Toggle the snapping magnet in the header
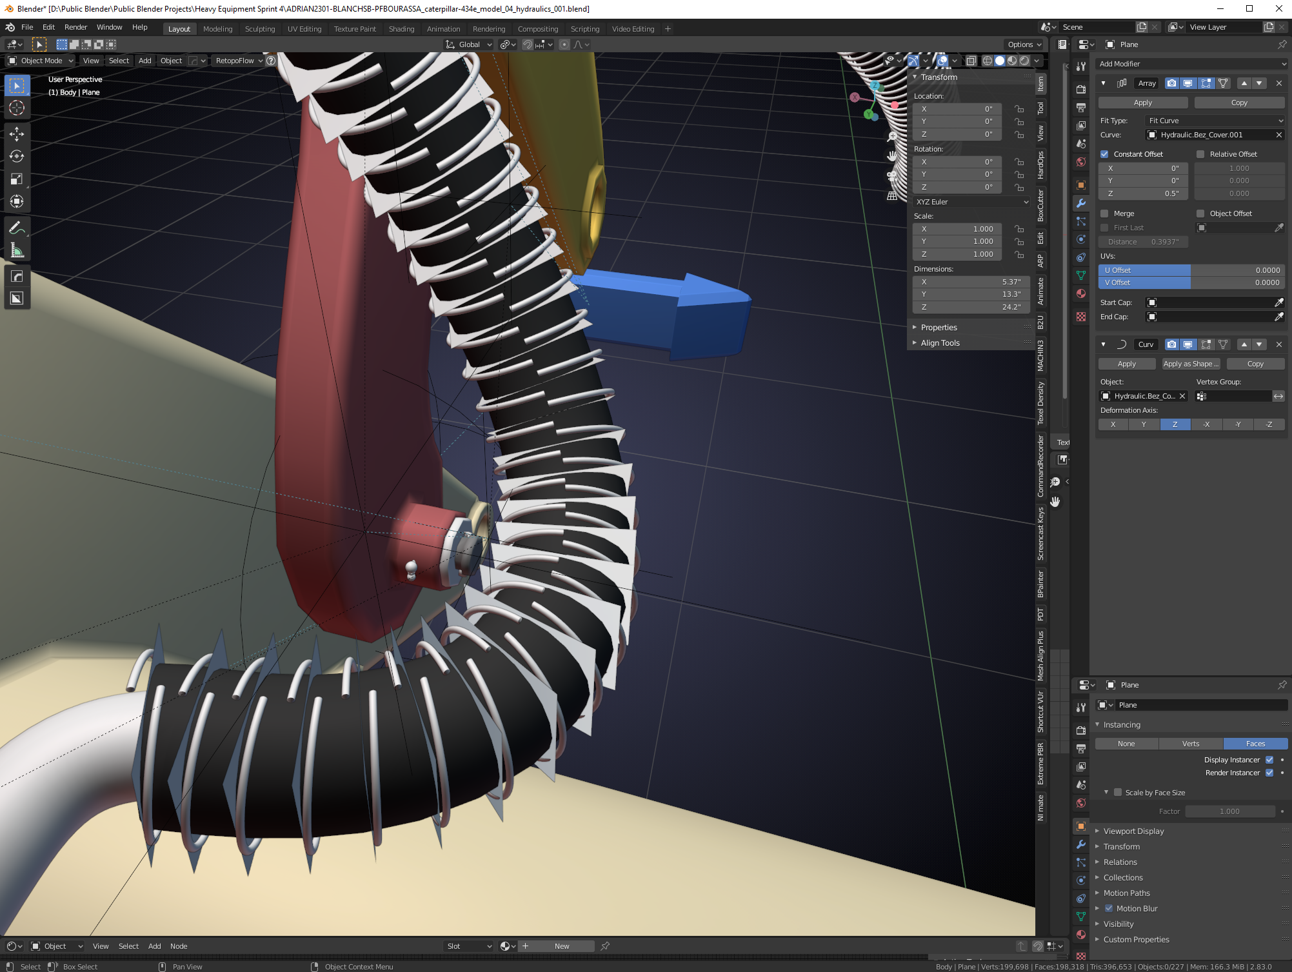This screenshot has width=1292, height=972. point(528,45)
